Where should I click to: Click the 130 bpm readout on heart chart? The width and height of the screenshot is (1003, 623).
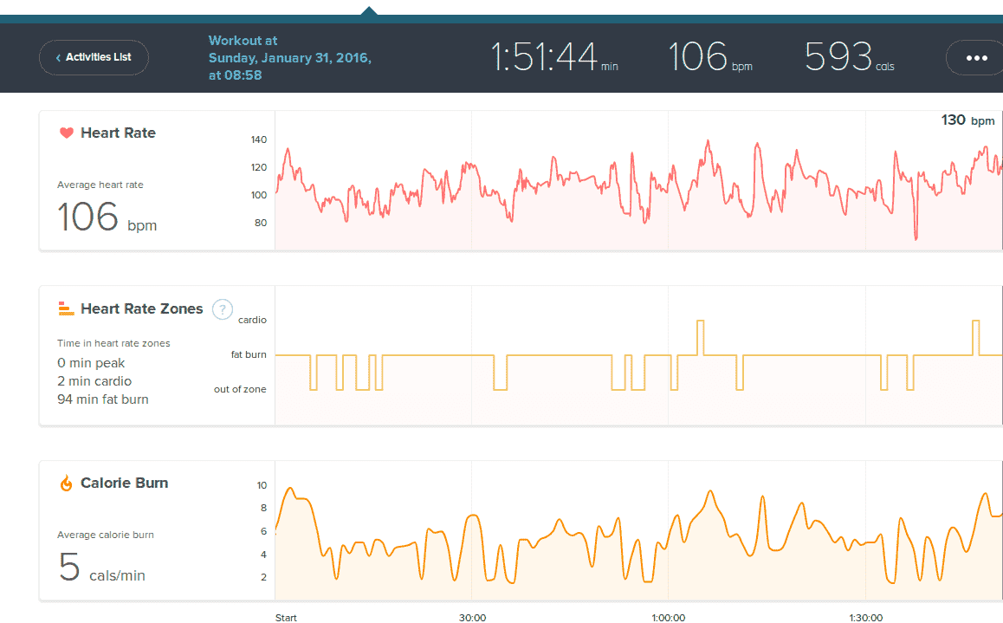click(967, 120)
